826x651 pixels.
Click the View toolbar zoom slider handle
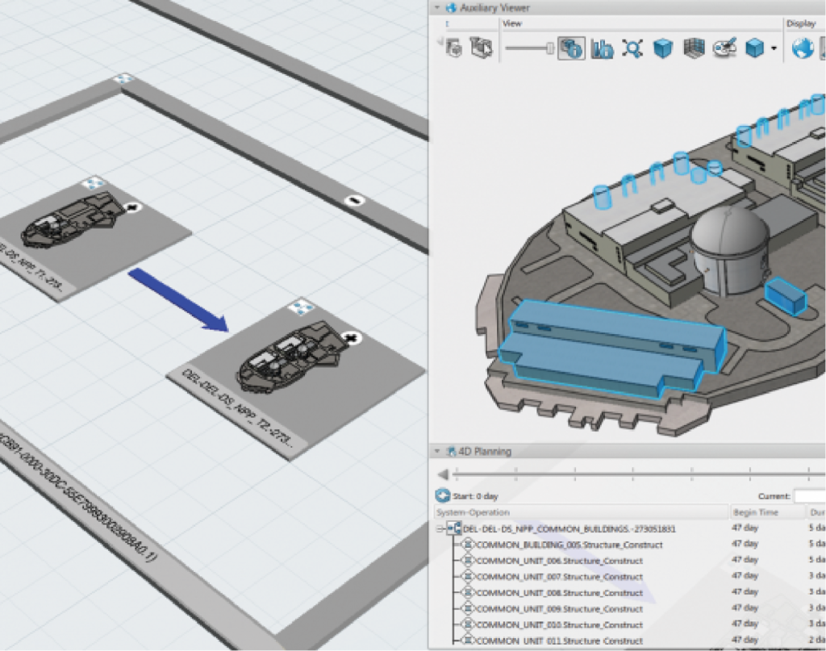point(550,48)
